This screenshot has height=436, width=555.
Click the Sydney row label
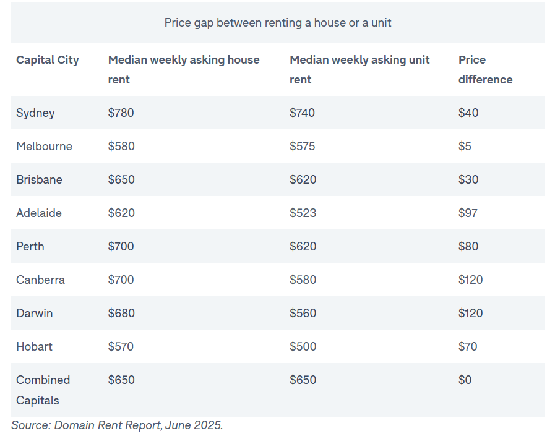click(x=35, y=113)
